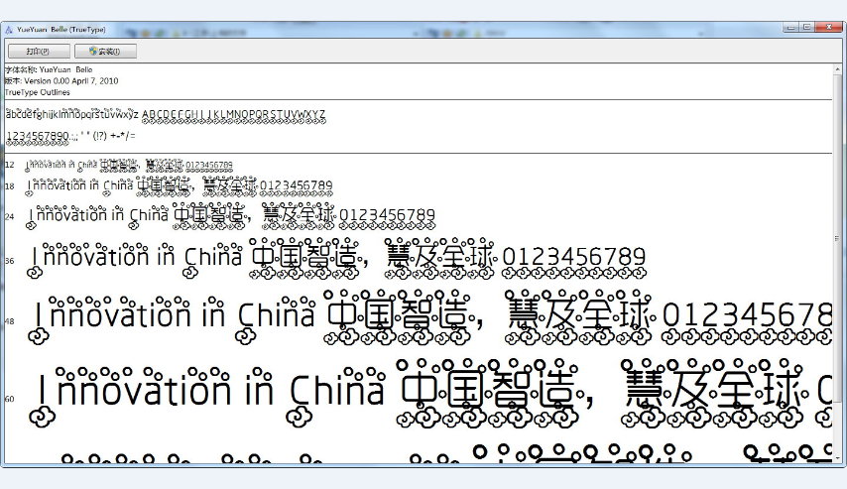Click the scrollbar up arrow

coord(837,69)
